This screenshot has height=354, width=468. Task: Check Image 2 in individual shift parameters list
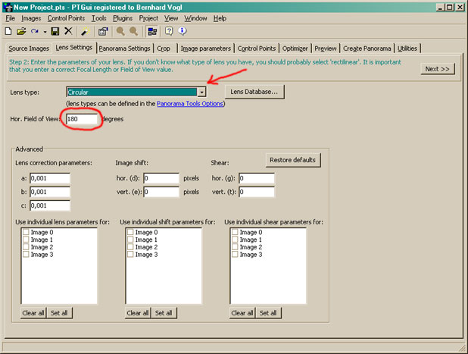coord(132,247)
